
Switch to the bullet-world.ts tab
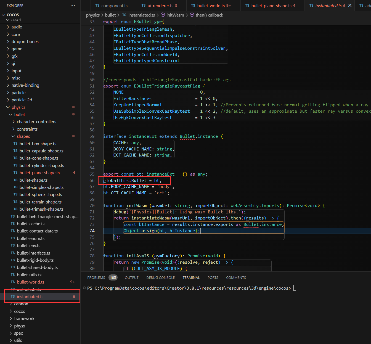[211, 6]
